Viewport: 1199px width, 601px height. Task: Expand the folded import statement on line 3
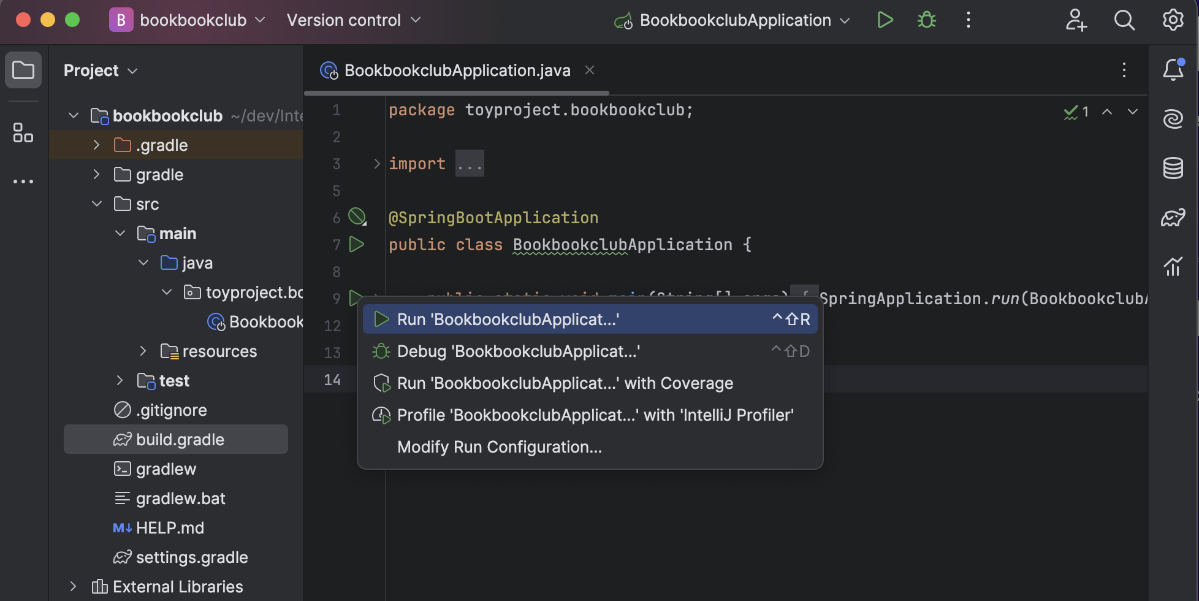(x=377, y=163)
